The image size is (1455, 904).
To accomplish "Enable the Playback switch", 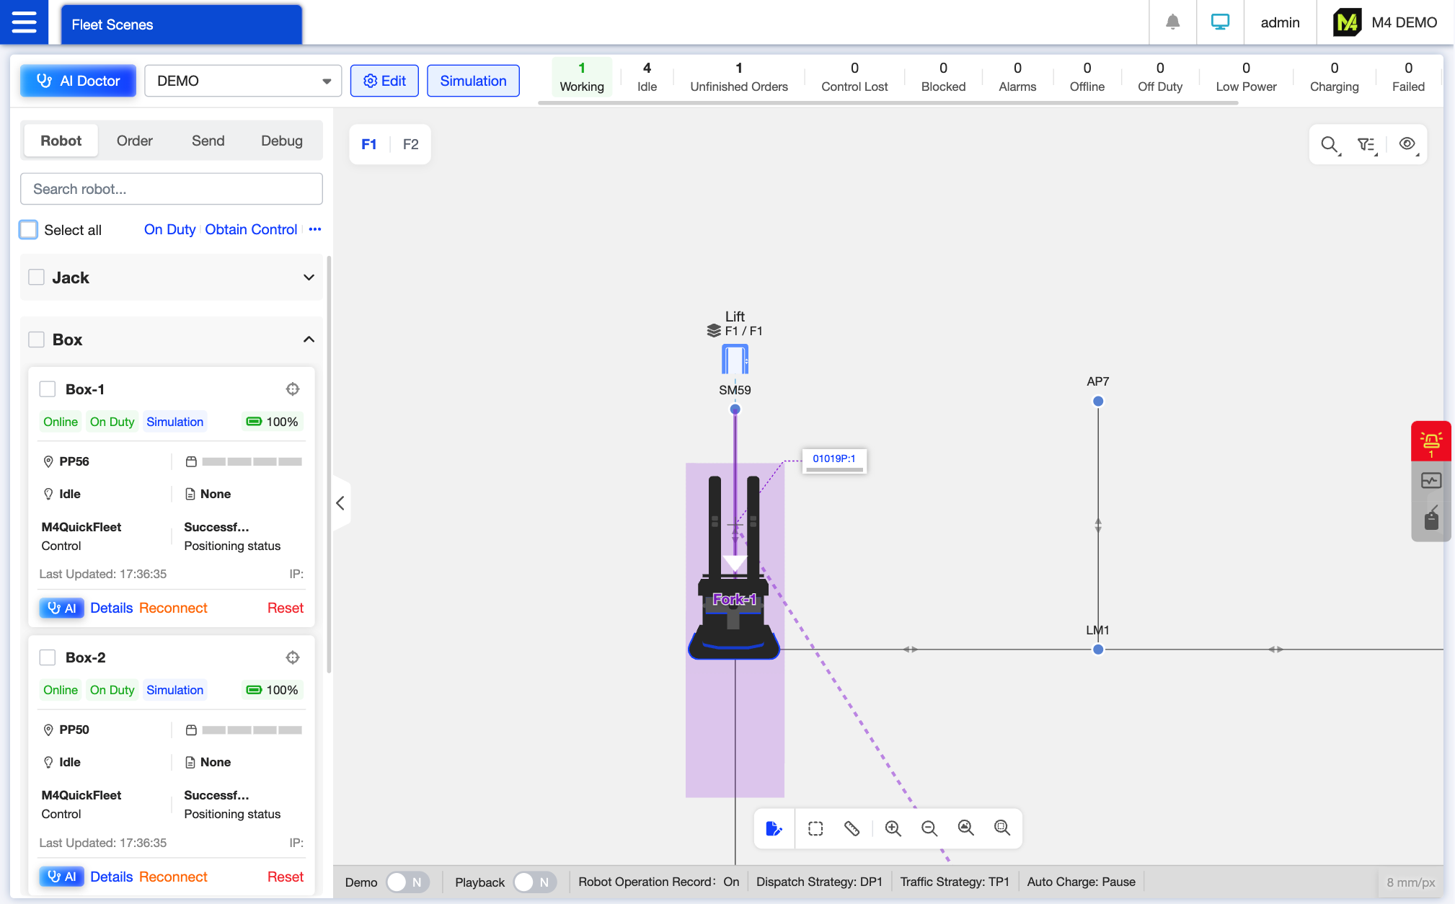I will click(x=534, y=882).
